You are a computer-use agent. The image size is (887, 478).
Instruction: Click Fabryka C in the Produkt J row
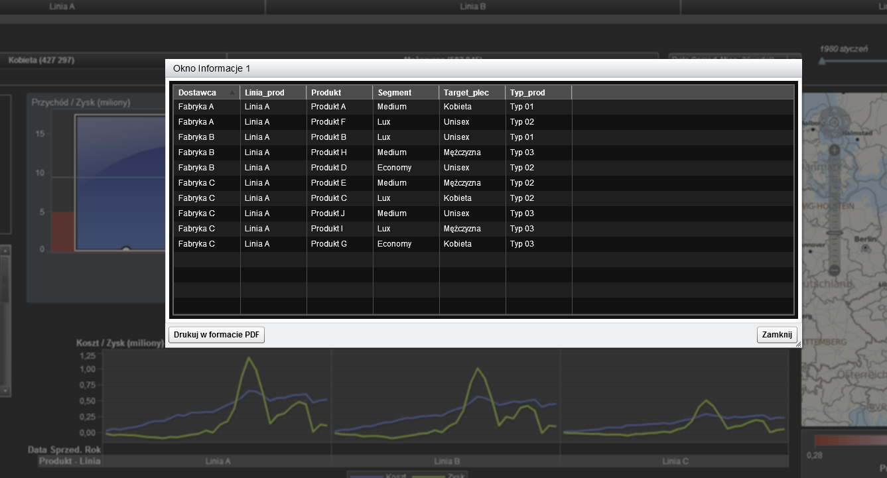[206, 213]
